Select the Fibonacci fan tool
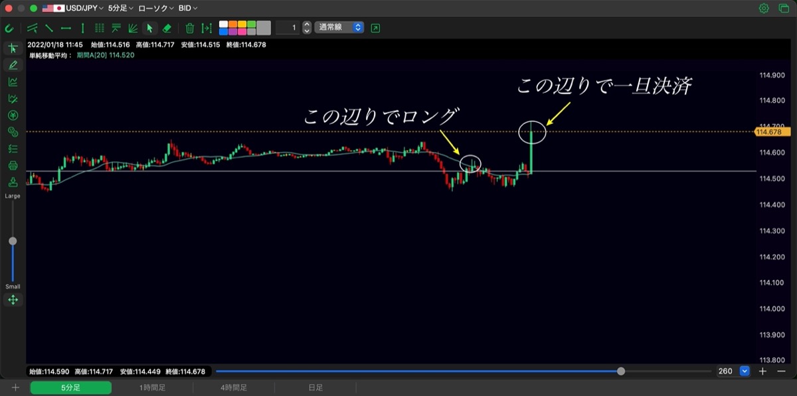This screenshot has width=797, height=396. pos(133,28)
